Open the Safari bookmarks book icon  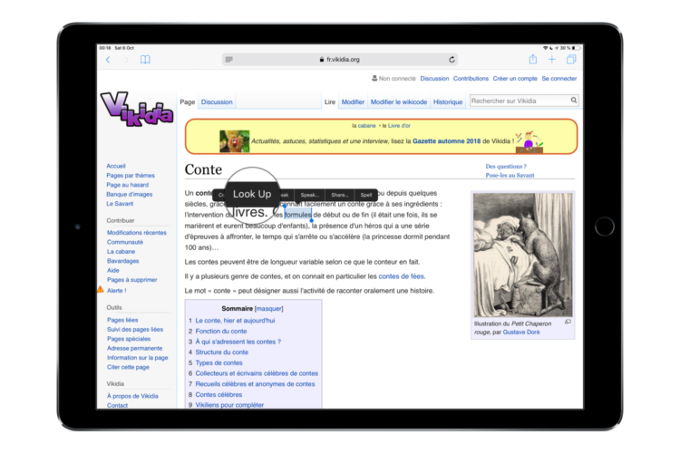[x=145, y=60]
